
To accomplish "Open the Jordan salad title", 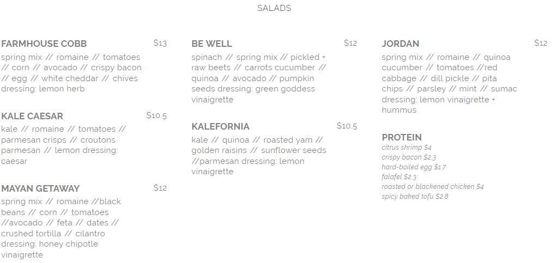I will [x=401, y=44].
